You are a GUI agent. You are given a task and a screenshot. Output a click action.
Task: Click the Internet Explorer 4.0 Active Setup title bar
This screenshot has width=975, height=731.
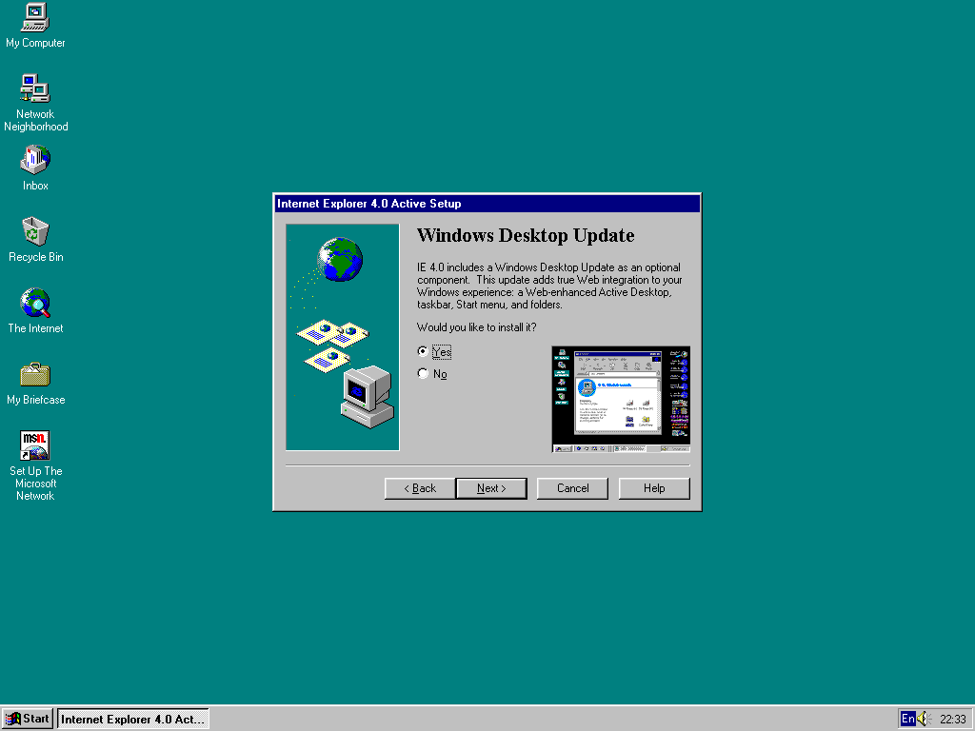[x=487, y=204]
